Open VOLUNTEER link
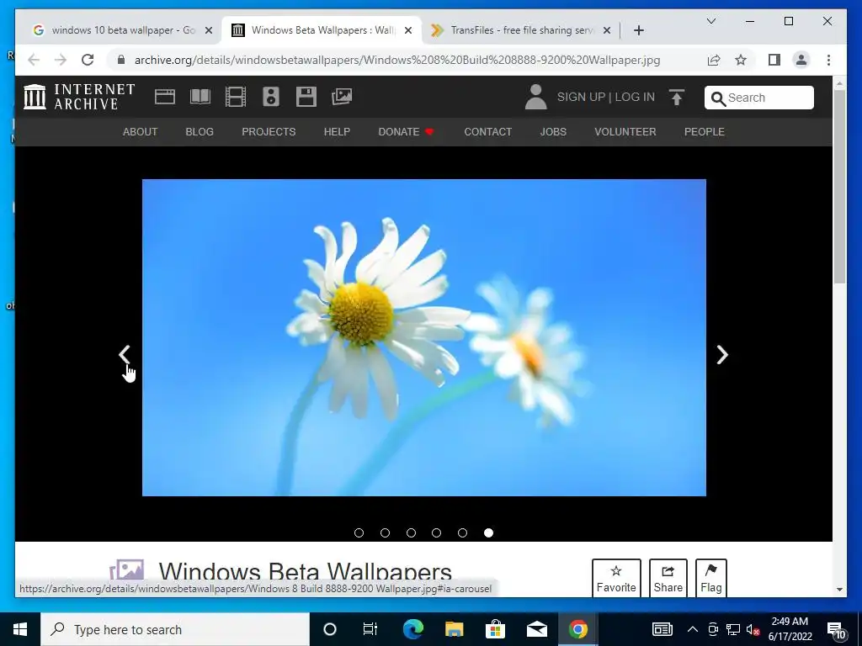This screenshot has height=646, width=862. pyautogui.click(x=625, y=132)
